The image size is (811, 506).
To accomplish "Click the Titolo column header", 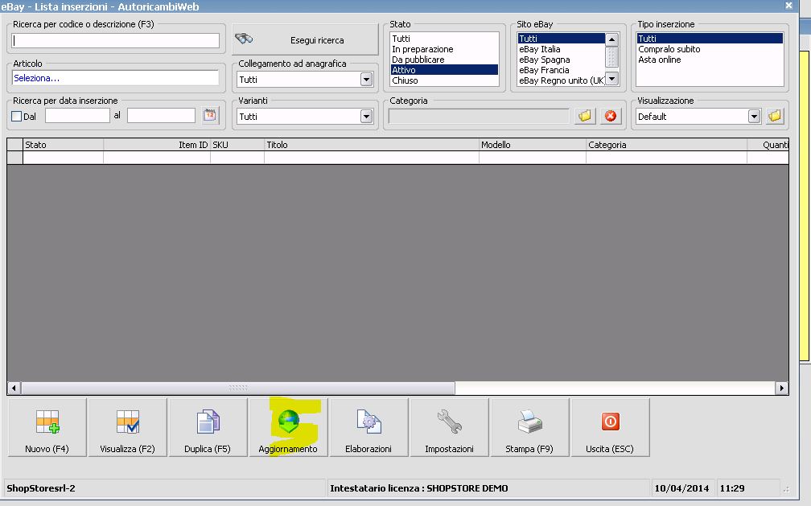I will click(x=372, y=145).
